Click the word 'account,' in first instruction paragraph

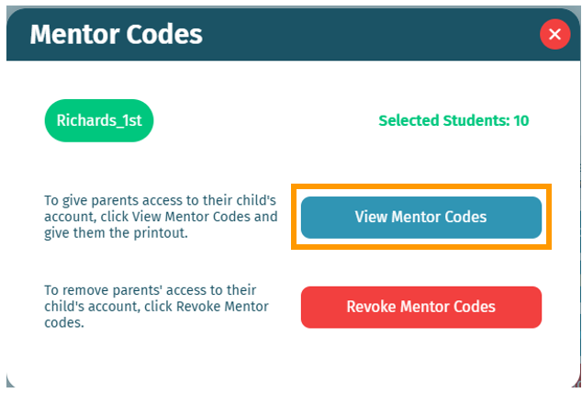point(71,217)
